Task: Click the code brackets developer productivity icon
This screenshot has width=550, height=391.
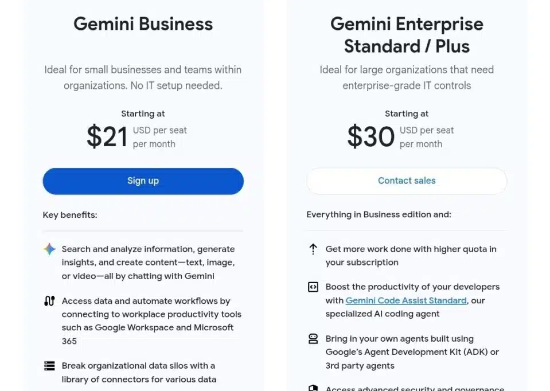Action: [x=313, y=287]
